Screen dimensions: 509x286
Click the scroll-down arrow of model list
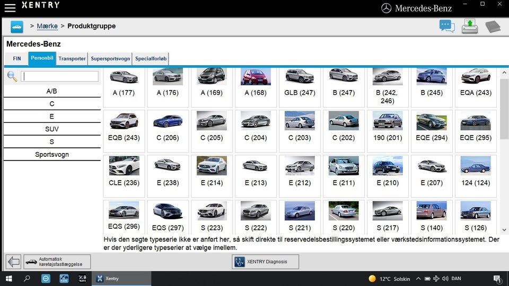pyautogui.click(x=504, y=230)
